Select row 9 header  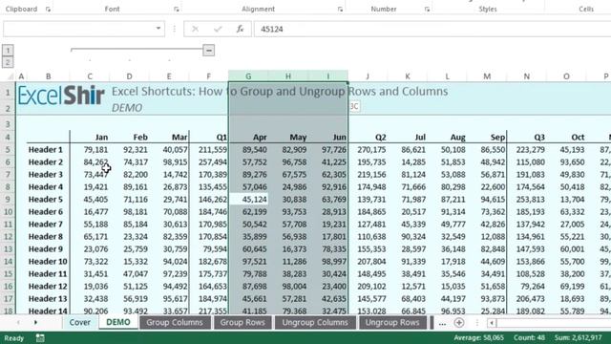coord(8,200)
